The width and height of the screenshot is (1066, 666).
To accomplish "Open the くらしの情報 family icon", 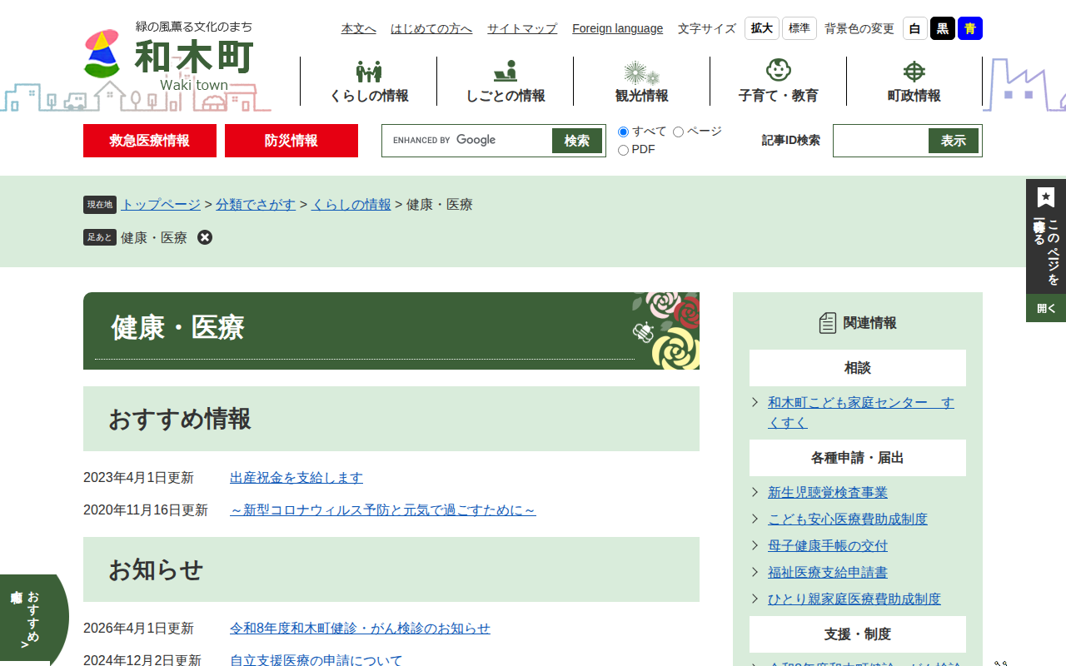I will [369, 72].
